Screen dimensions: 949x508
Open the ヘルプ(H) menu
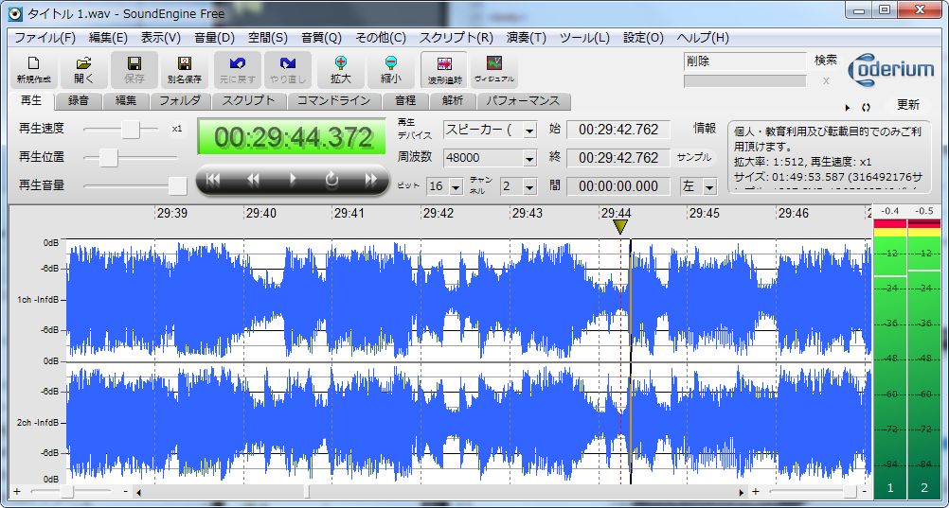click(703, 38)
